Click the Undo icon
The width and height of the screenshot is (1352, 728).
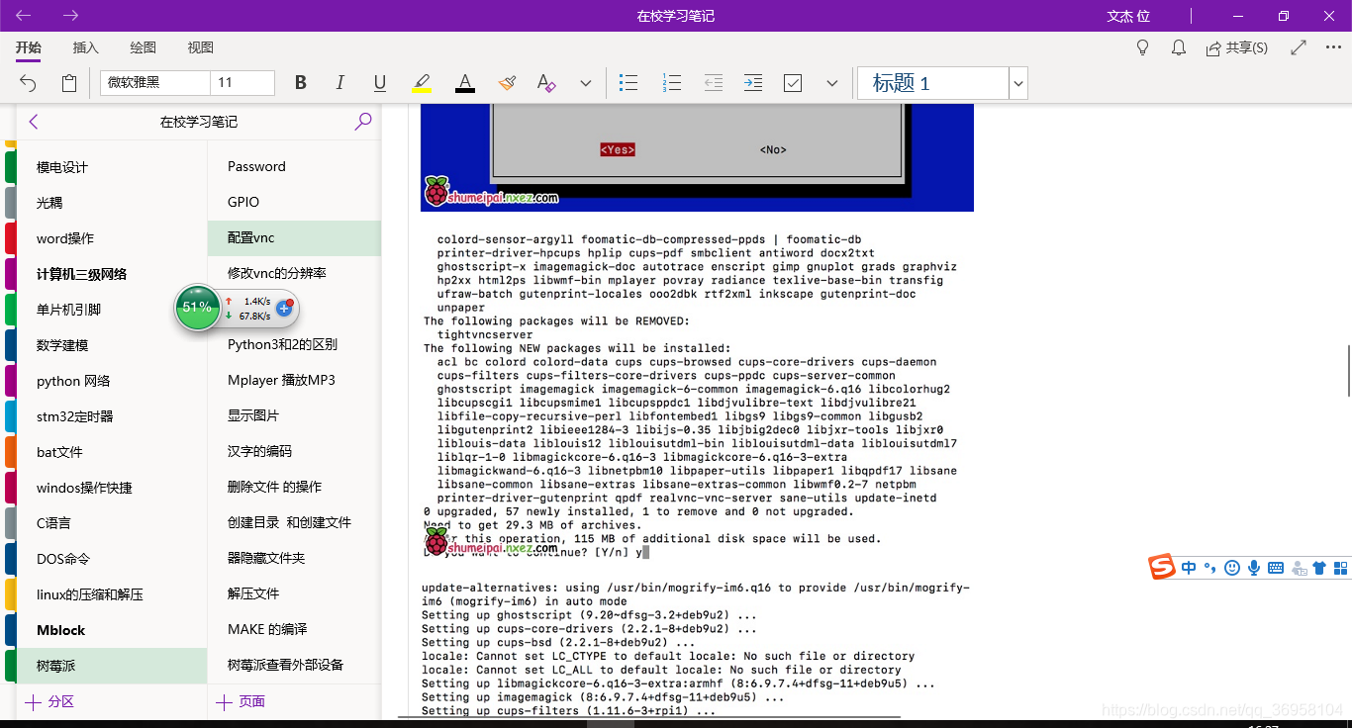(28, 83)
